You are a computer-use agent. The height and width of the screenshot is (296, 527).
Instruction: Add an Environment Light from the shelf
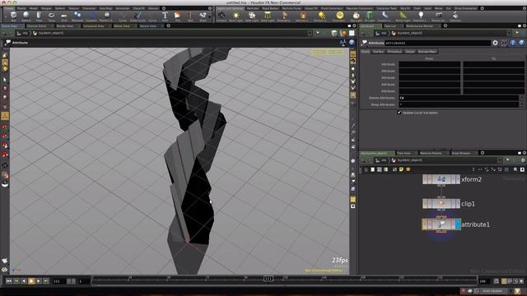[339, 16]
